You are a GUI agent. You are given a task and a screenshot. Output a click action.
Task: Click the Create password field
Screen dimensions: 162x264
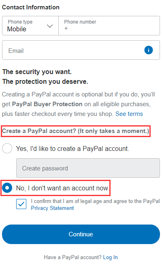(x=88, y=168)
